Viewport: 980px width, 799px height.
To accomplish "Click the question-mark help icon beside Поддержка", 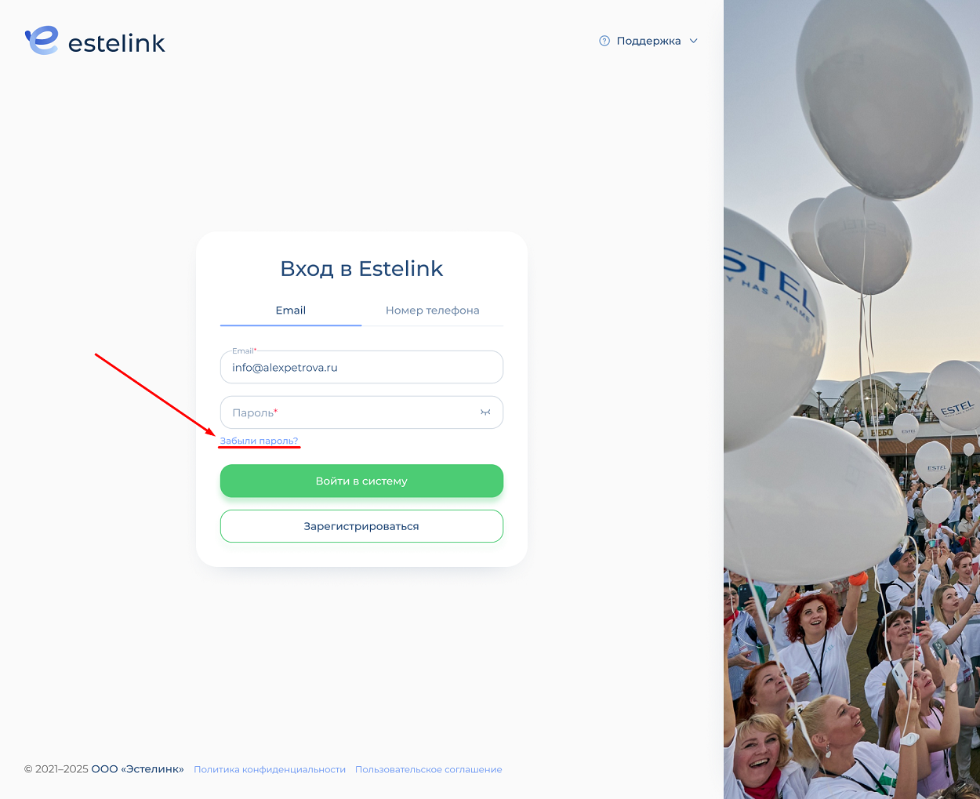I will 604,41.
